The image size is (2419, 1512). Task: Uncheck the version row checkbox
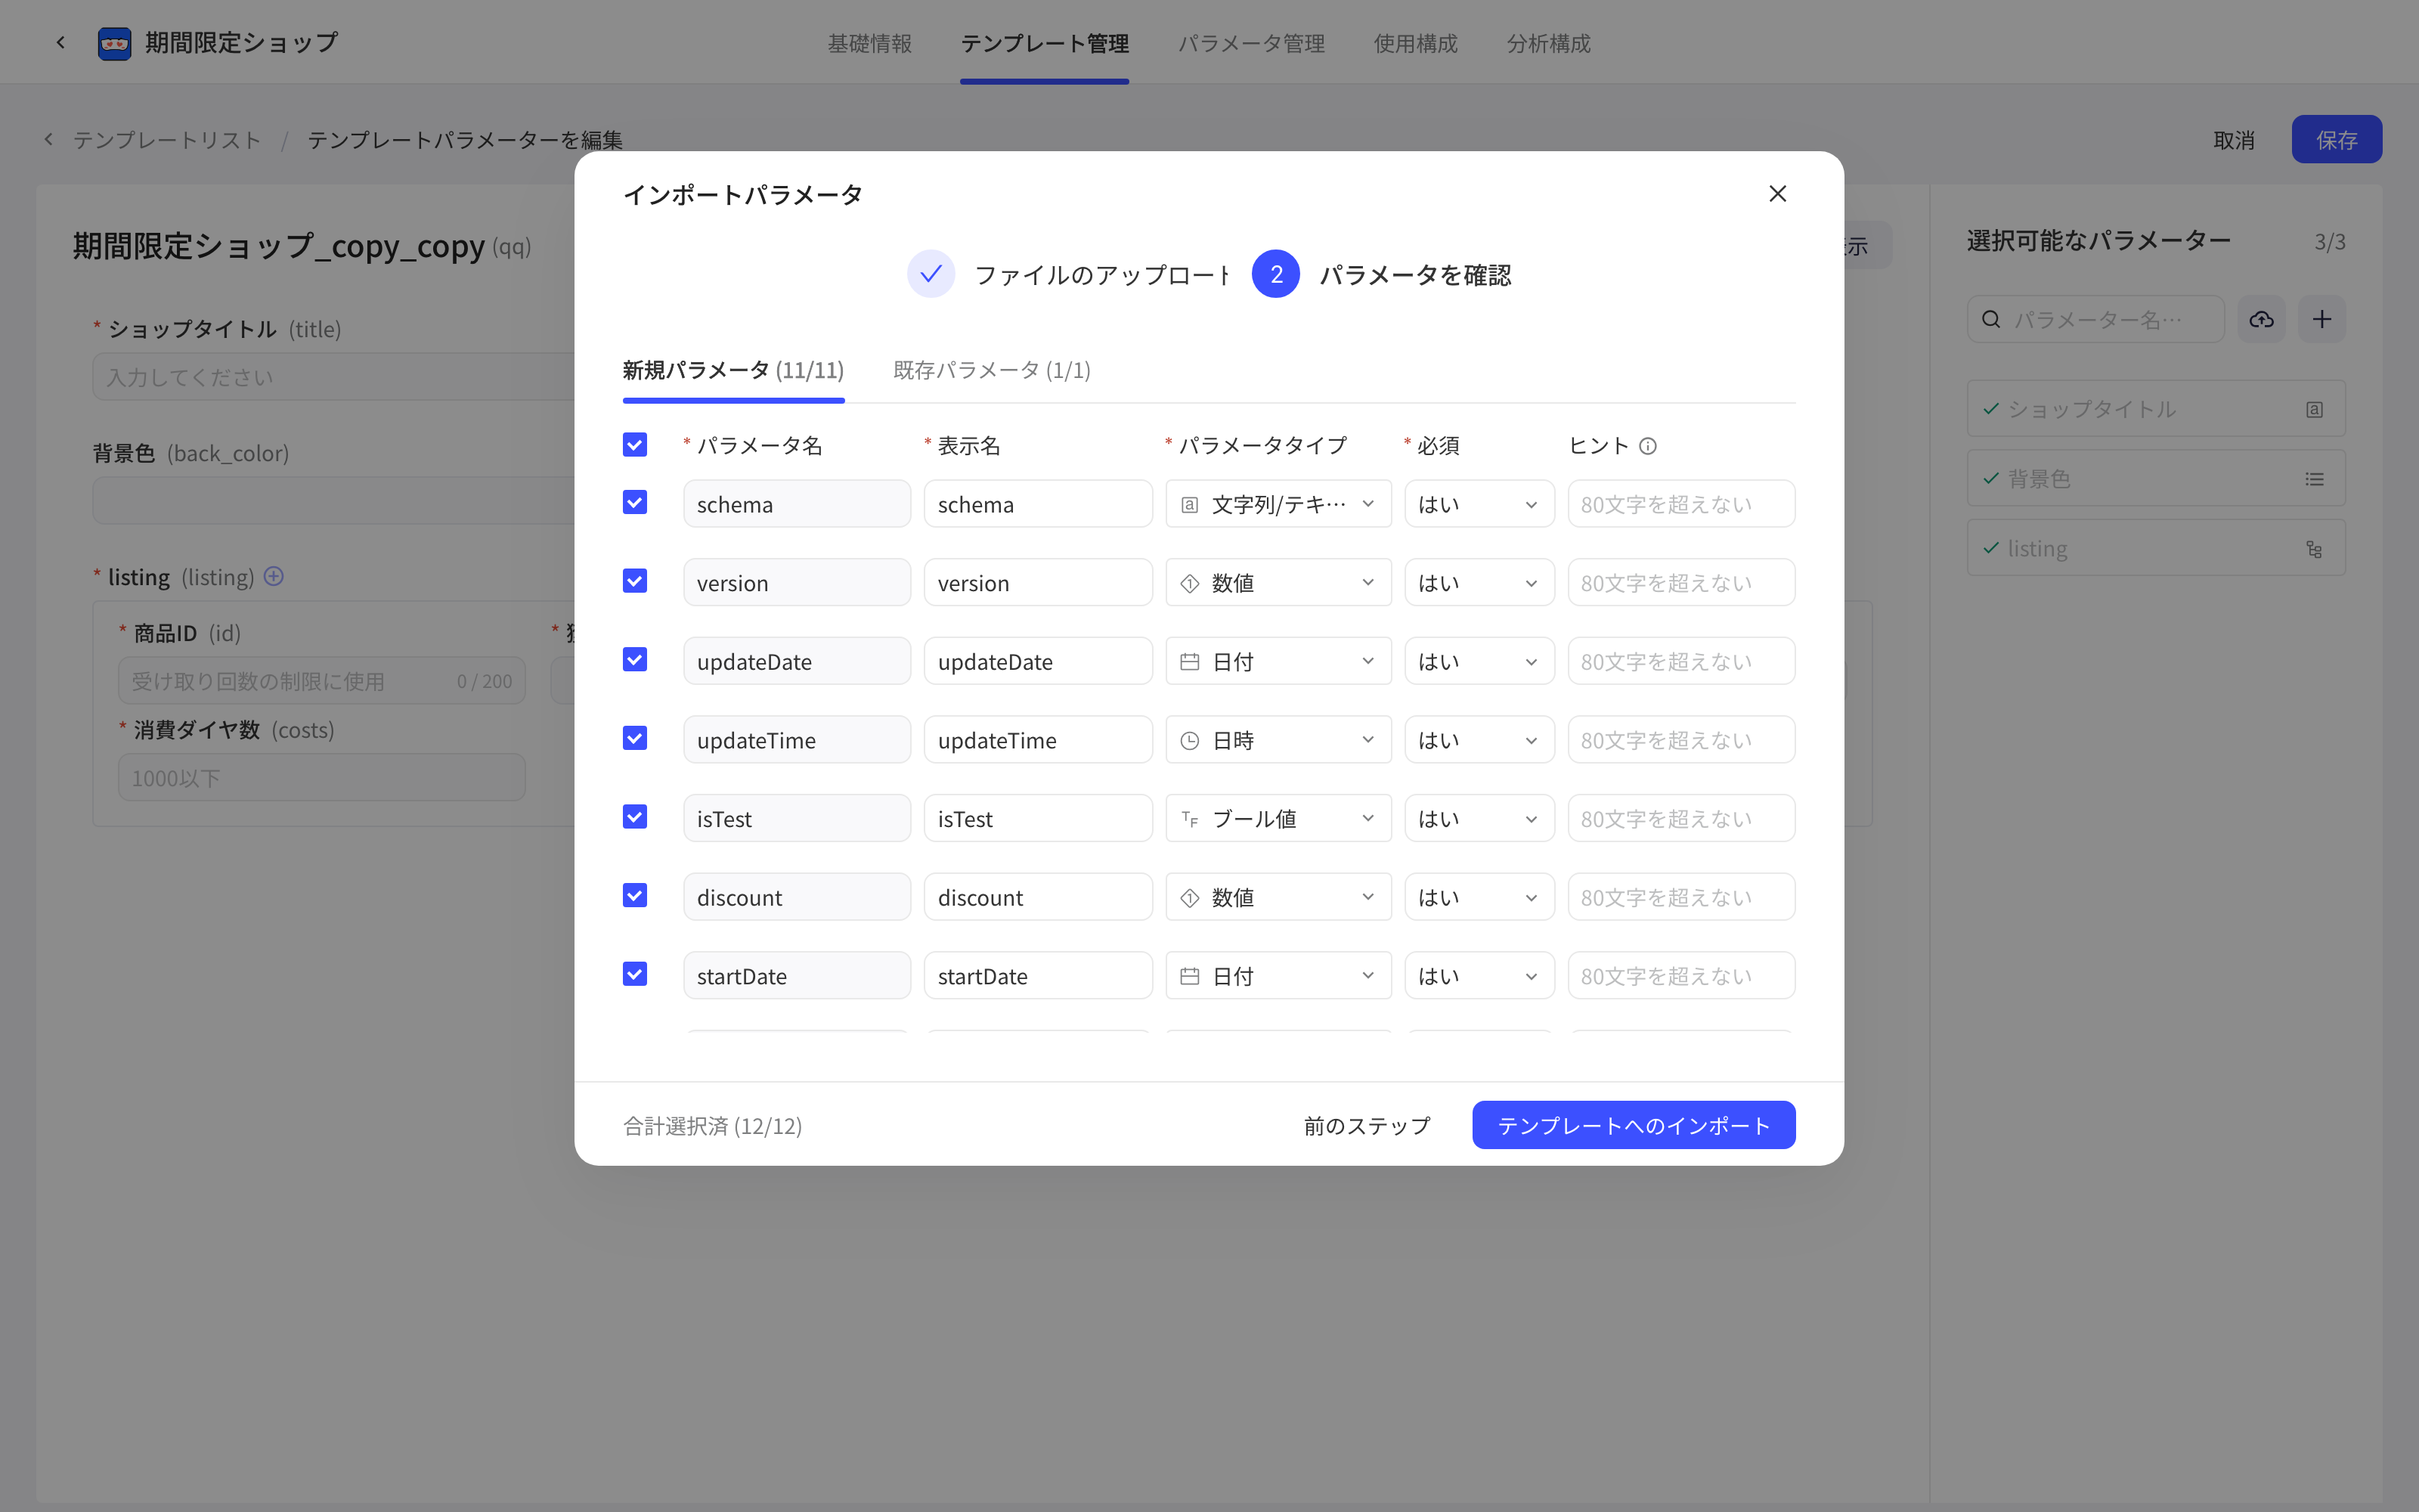point(635,581)
